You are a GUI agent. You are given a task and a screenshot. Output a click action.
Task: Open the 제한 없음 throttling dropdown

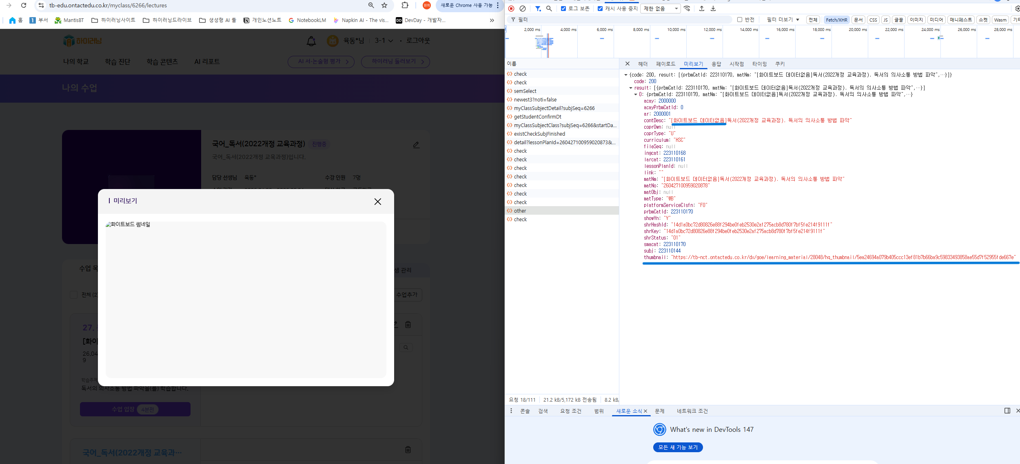[660, 9]
